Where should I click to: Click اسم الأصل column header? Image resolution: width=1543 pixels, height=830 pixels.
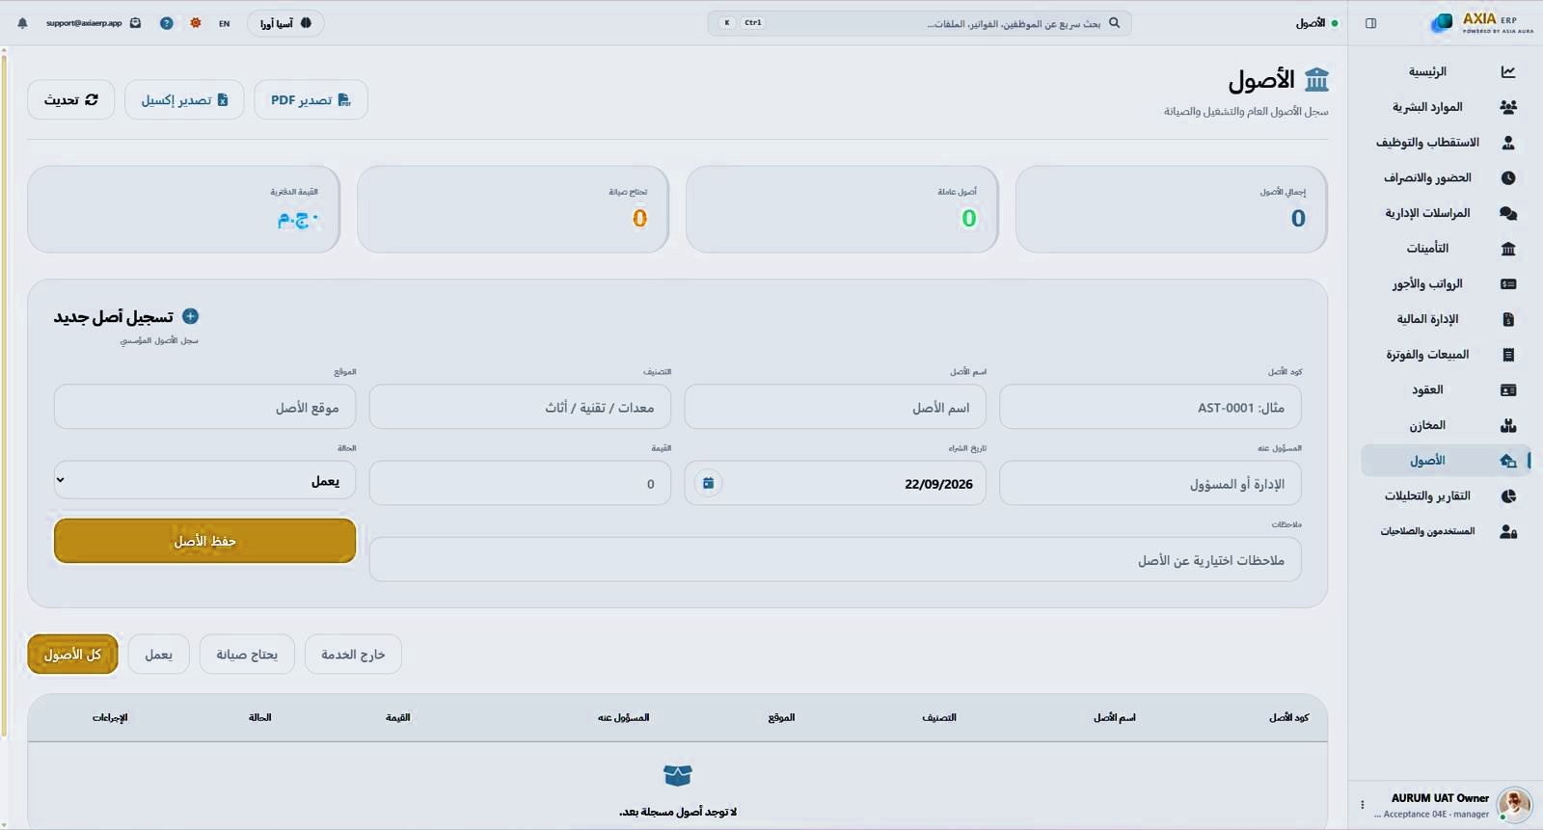point(1115,717)
